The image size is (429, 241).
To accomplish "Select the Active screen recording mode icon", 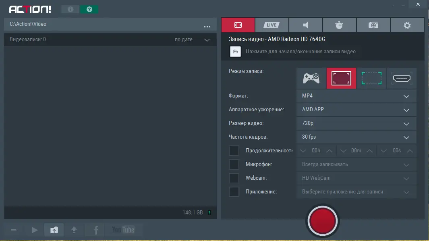I will [x=341, y=78].
